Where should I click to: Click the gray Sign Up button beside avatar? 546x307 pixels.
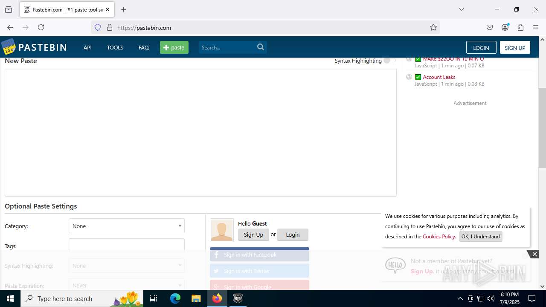[x=253, y=235]
